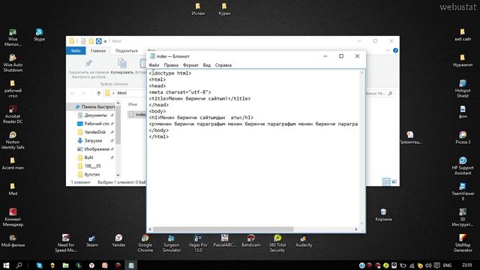The height and width of the screenshot is (270, 480).
Task: Open Bandicam desktop shortcut
Action: (251, 241)
